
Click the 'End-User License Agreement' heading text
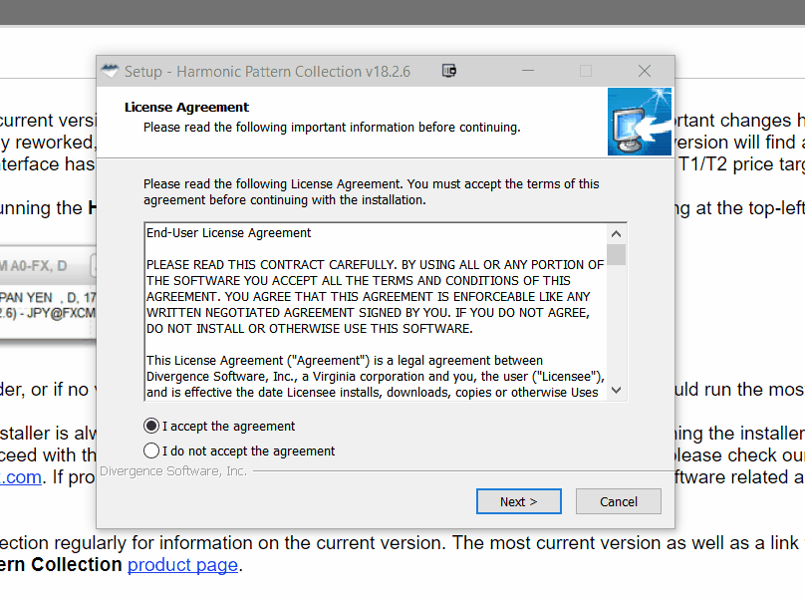228,232
